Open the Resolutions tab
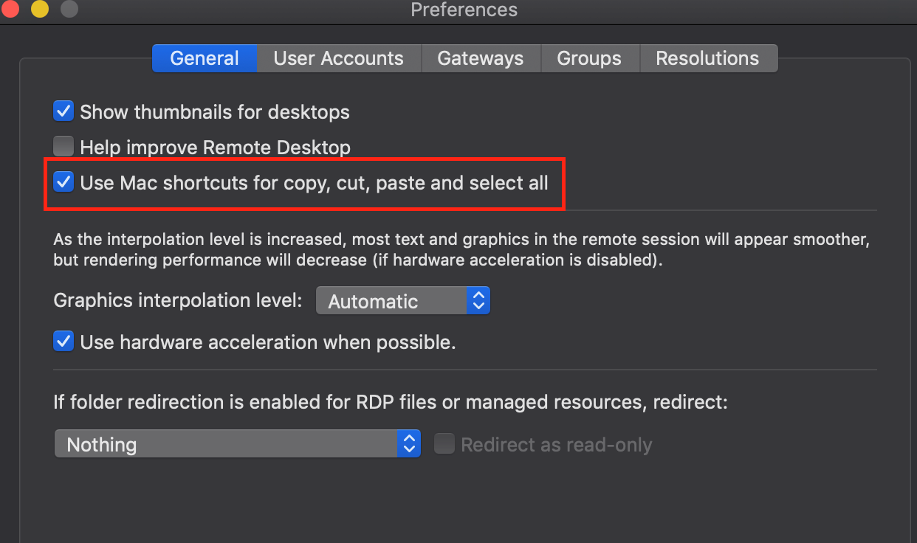This screenshot has width=917, height=543. coord(707,58)
